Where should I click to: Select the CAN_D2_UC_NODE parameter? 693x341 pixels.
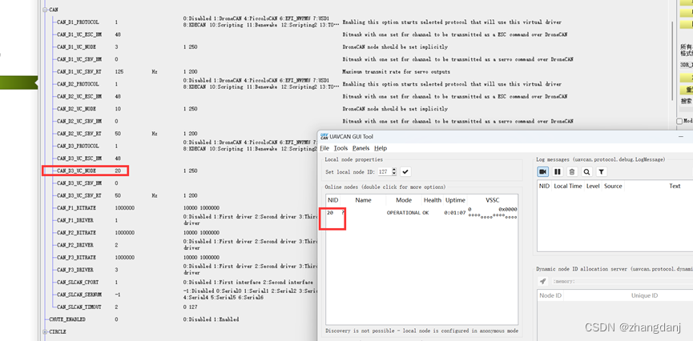pos(76,109)
